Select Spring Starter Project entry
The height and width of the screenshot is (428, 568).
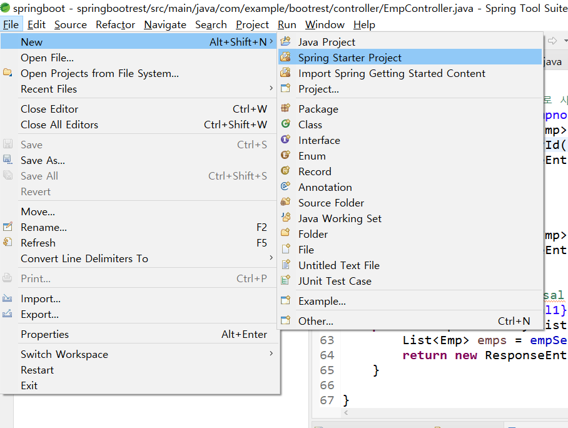point(410,58)
